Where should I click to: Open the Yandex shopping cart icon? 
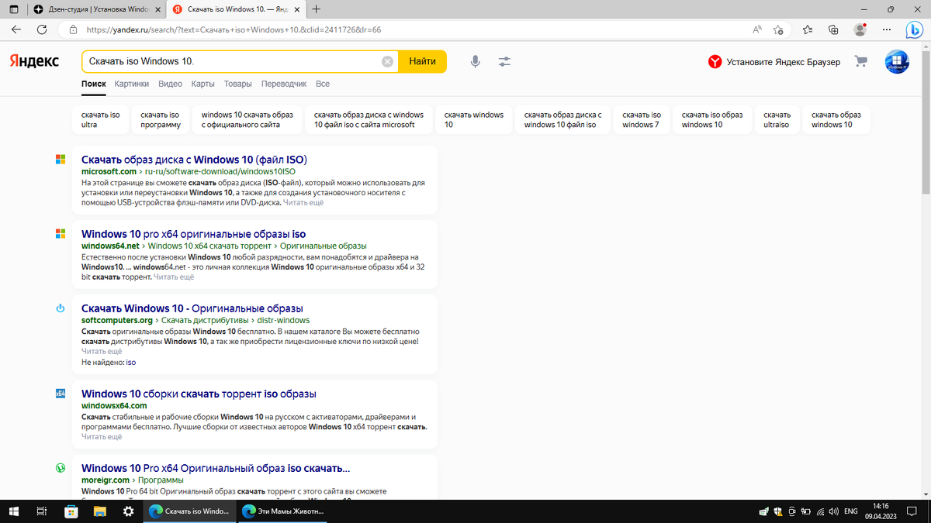(860, 61)
